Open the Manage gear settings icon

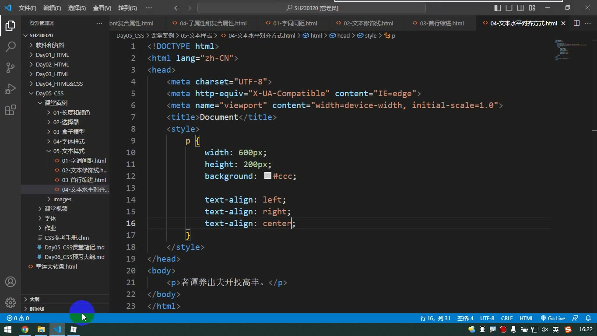[11, 303]
